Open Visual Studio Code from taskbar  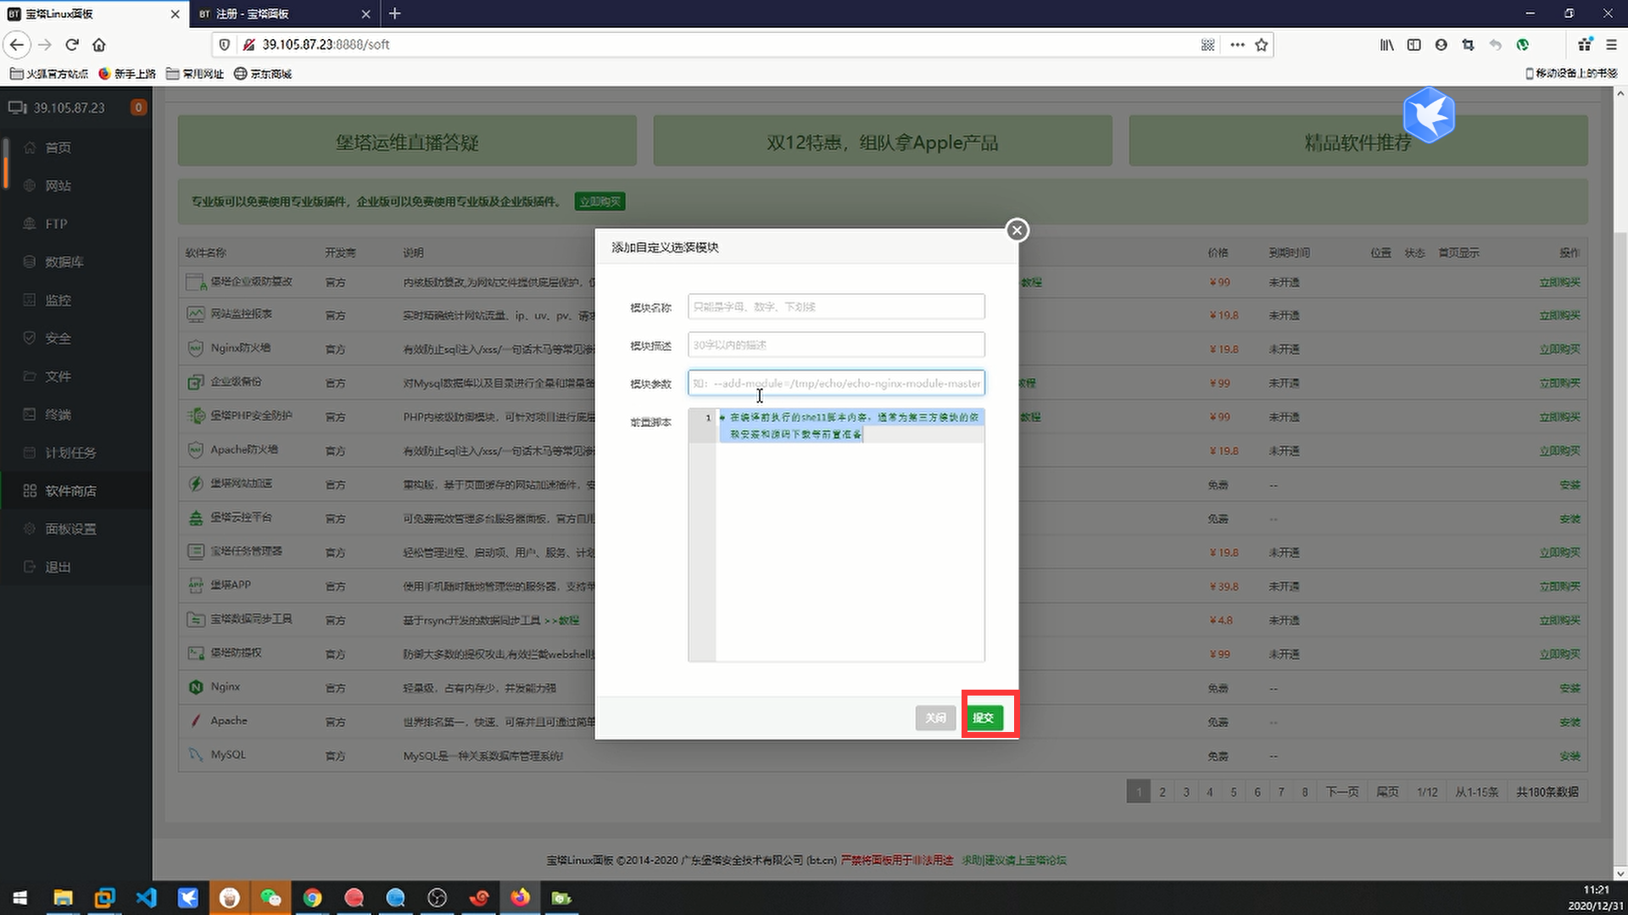(146, 898)
